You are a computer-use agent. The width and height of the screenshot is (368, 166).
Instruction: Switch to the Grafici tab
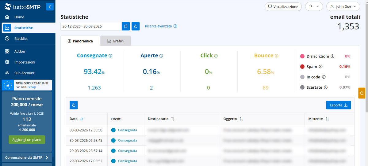click(116, 41)
